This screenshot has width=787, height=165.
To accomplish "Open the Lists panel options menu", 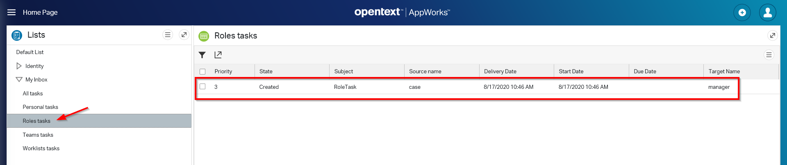I will pos(168,35).
